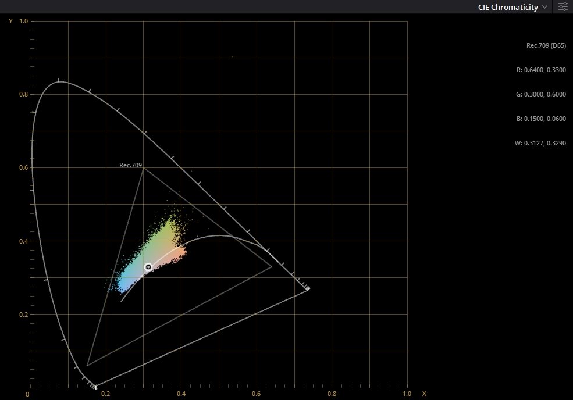Click the 0.8 label on Y axis
The height and width of the screenshot is (400, 573).
[x=23, y=94]
